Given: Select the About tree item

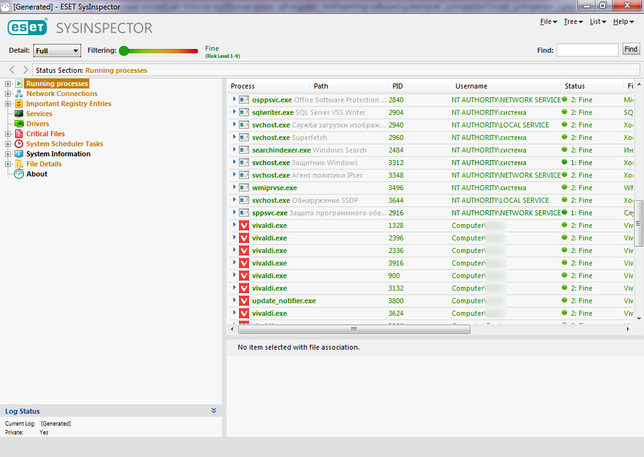Looking at the screenshot, I should pyautogui.click(x=36, y=174).
